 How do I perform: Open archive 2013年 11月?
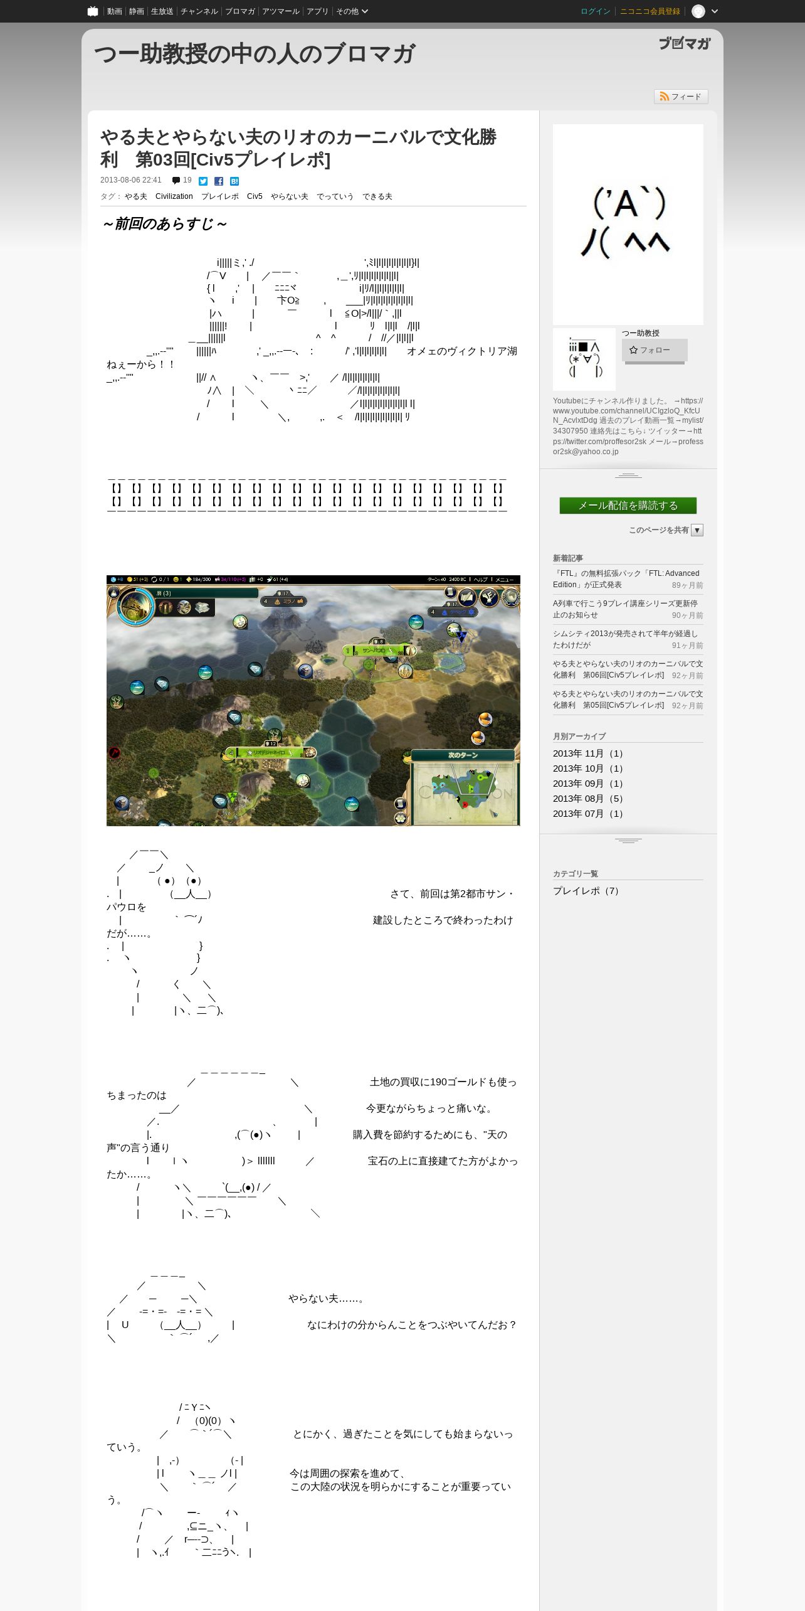[x=589, y=753]
